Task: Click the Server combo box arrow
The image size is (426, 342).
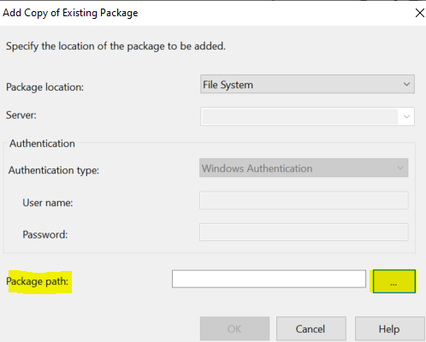Action: click(x=406, y=116)
